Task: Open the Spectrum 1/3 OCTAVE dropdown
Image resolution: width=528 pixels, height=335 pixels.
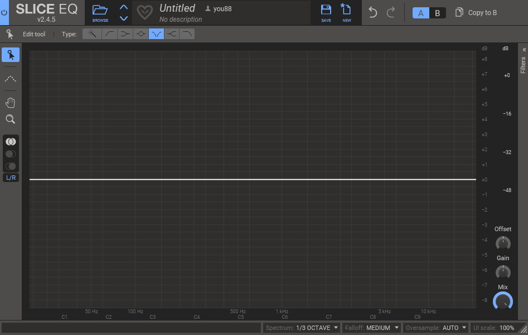Action: tap(302, 328)
